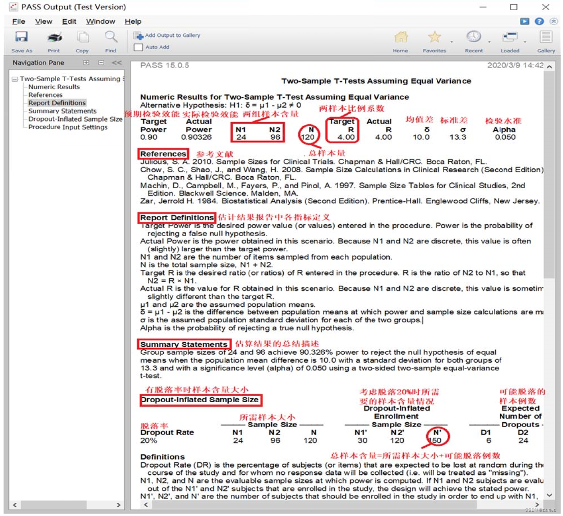
Task: Click the N2' enrollment value 120
Action: [x=397, y=440]
